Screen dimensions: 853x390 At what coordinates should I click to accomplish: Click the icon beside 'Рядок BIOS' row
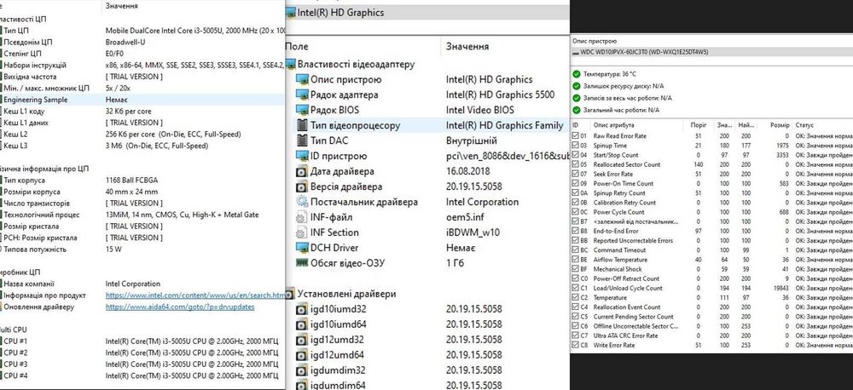[x=302, y=110]
